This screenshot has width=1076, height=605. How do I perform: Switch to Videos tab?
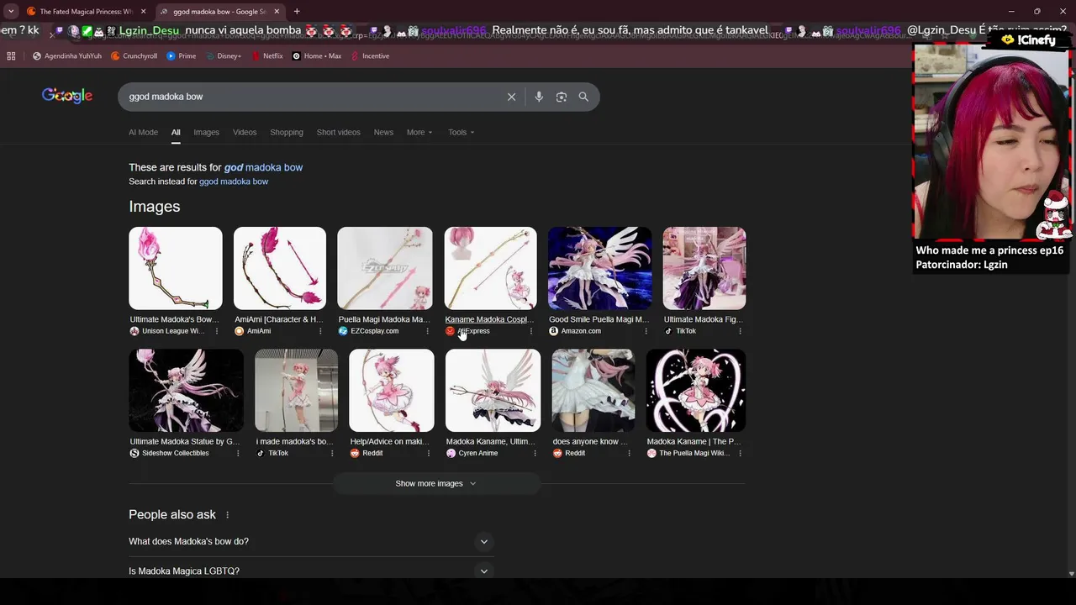click(245, 132)
